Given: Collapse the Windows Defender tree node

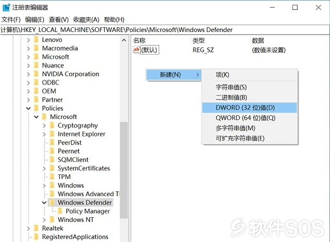Looking at the screenshot, I should [44, 203].
